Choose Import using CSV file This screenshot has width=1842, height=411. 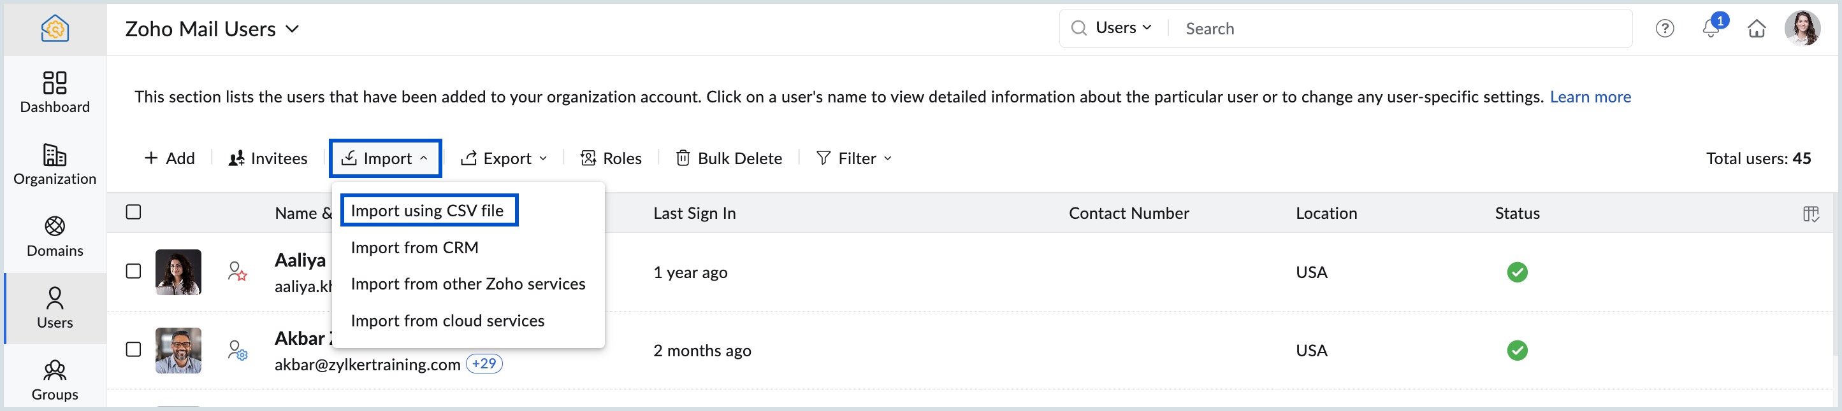(428, 211)
